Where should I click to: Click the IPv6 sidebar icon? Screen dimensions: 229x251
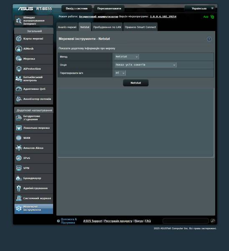tap(19, 158)
